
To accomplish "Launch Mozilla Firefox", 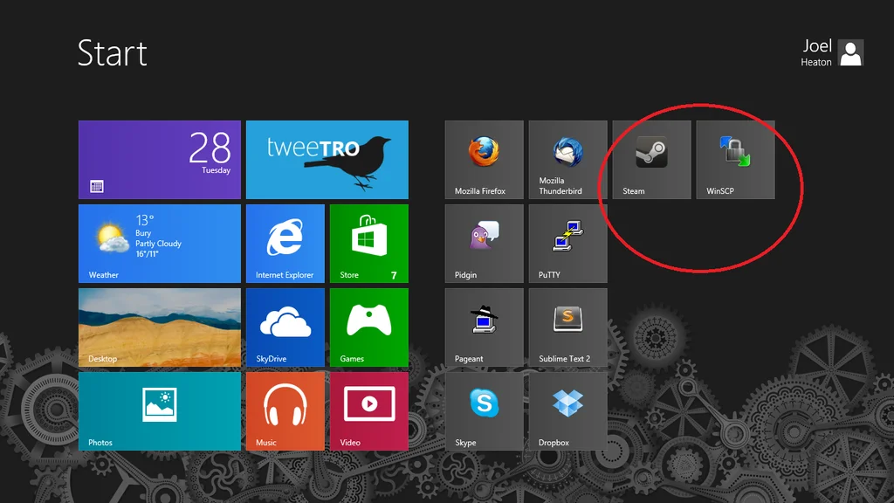I will coord(484,160).
